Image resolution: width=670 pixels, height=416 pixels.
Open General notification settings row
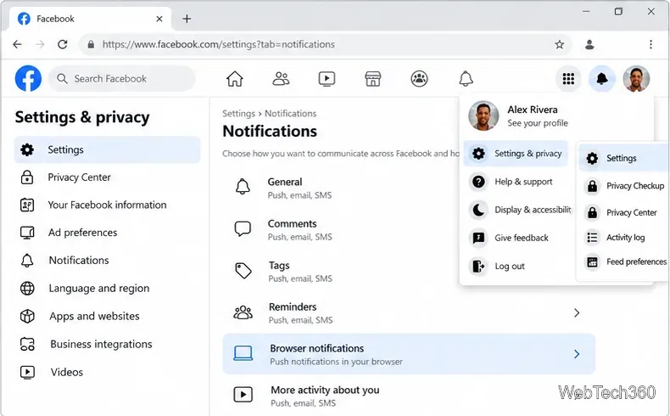coord(341,188)
